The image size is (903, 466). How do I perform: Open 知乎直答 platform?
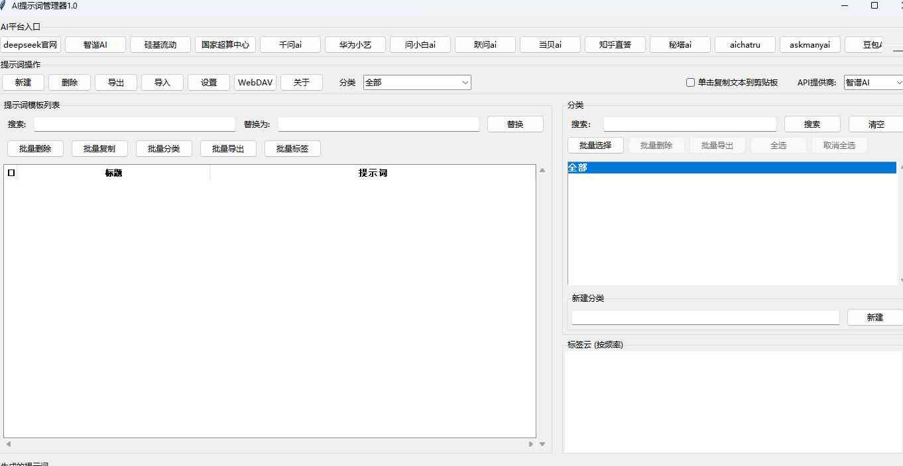pos(615,45)
